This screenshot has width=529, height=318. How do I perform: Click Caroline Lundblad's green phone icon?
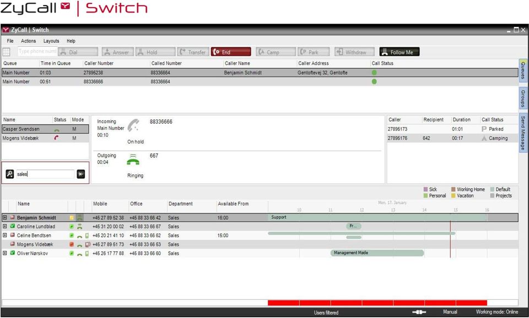pos(79,226)
